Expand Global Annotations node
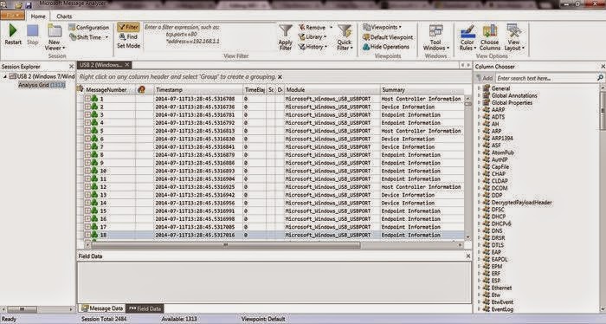Image resolution: width=606 pixels, height=324 pixels. pos(480,95)
